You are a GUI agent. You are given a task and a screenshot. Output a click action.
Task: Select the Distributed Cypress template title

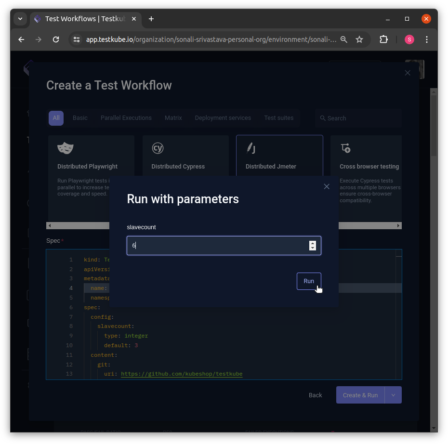[x=178, y=167]
